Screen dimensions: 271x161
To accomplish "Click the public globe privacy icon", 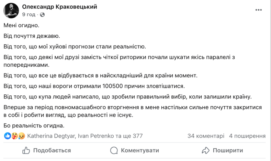I will pos(42,15).
